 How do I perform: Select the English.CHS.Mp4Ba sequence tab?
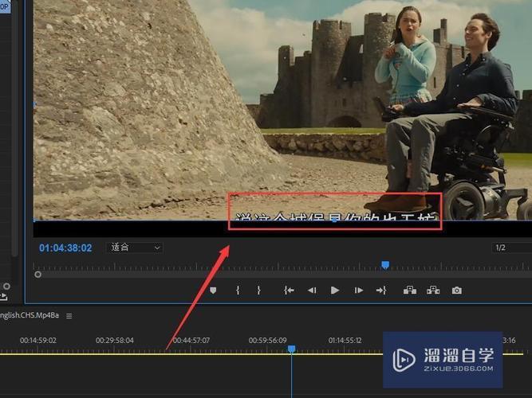(30, 315)
